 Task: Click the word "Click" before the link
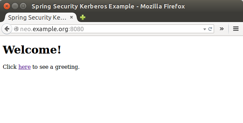pos(10,67)
